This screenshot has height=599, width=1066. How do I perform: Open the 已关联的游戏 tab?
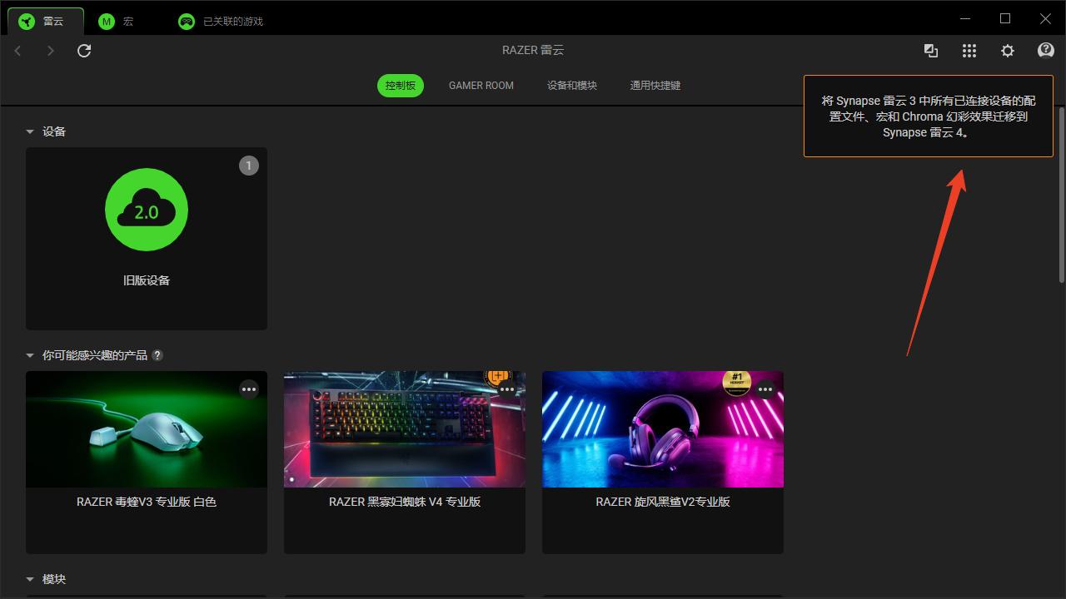tap(222, 21)
